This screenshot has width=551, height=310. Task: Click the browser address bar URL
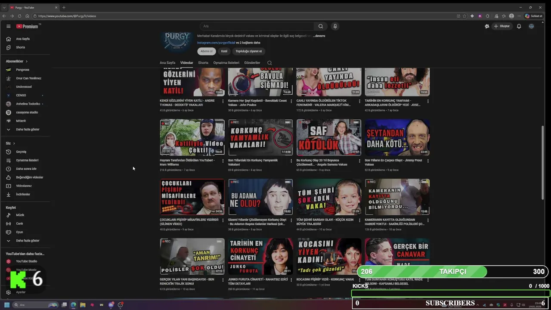pyautogui.click(x=67, y=16)
